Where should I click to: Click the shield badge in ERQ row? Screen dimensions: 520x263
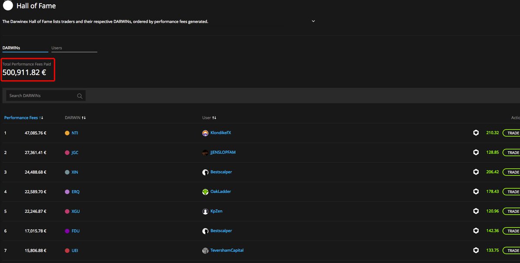coord(476,192)
